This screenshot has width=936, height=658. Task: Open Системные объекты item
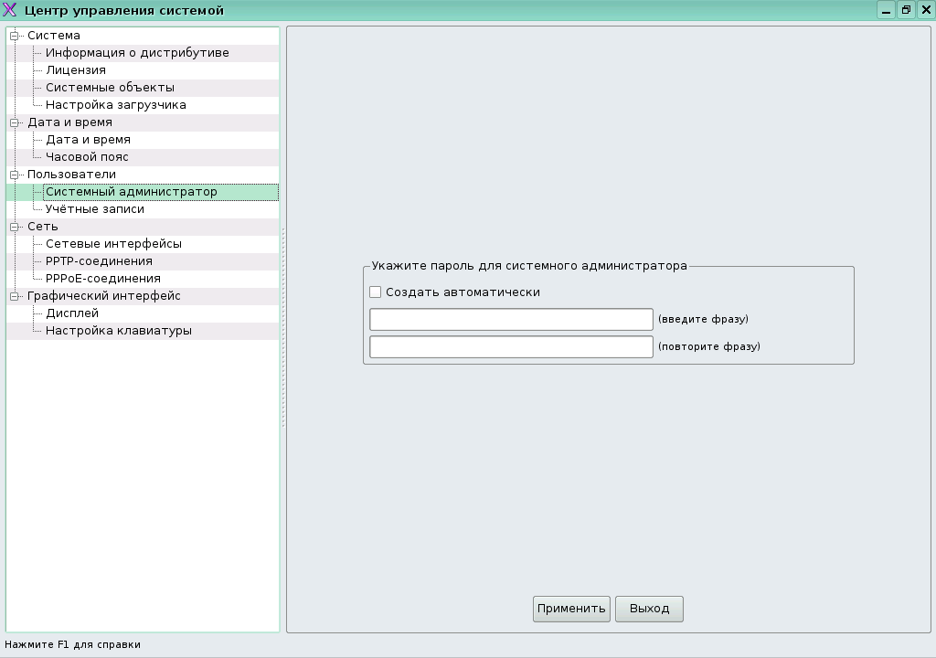coord(110,88)
